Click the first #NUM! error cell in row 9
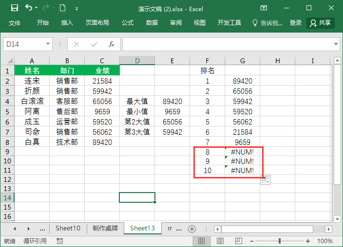 coord(242,152)
